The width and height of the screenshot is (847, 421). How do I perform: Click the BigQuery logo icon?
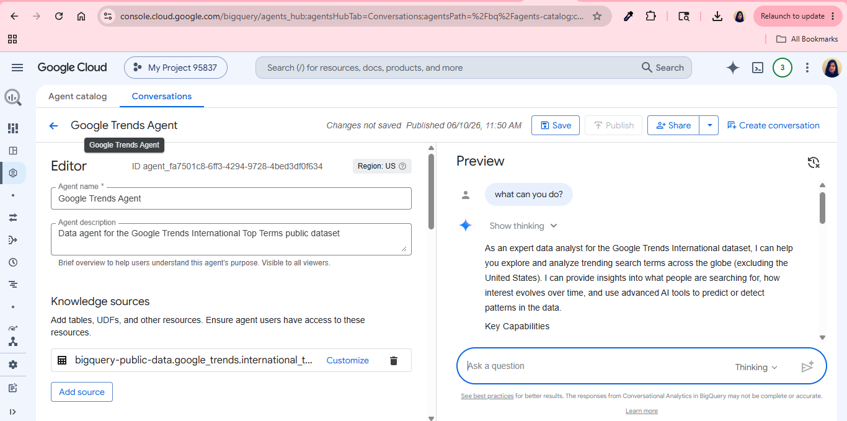click(13, 97)
